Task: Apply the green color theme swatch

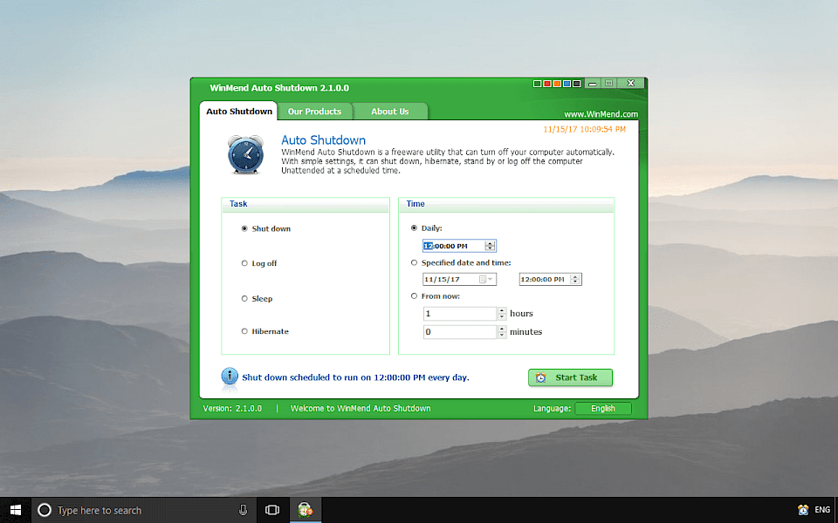Action: point(537,84)
